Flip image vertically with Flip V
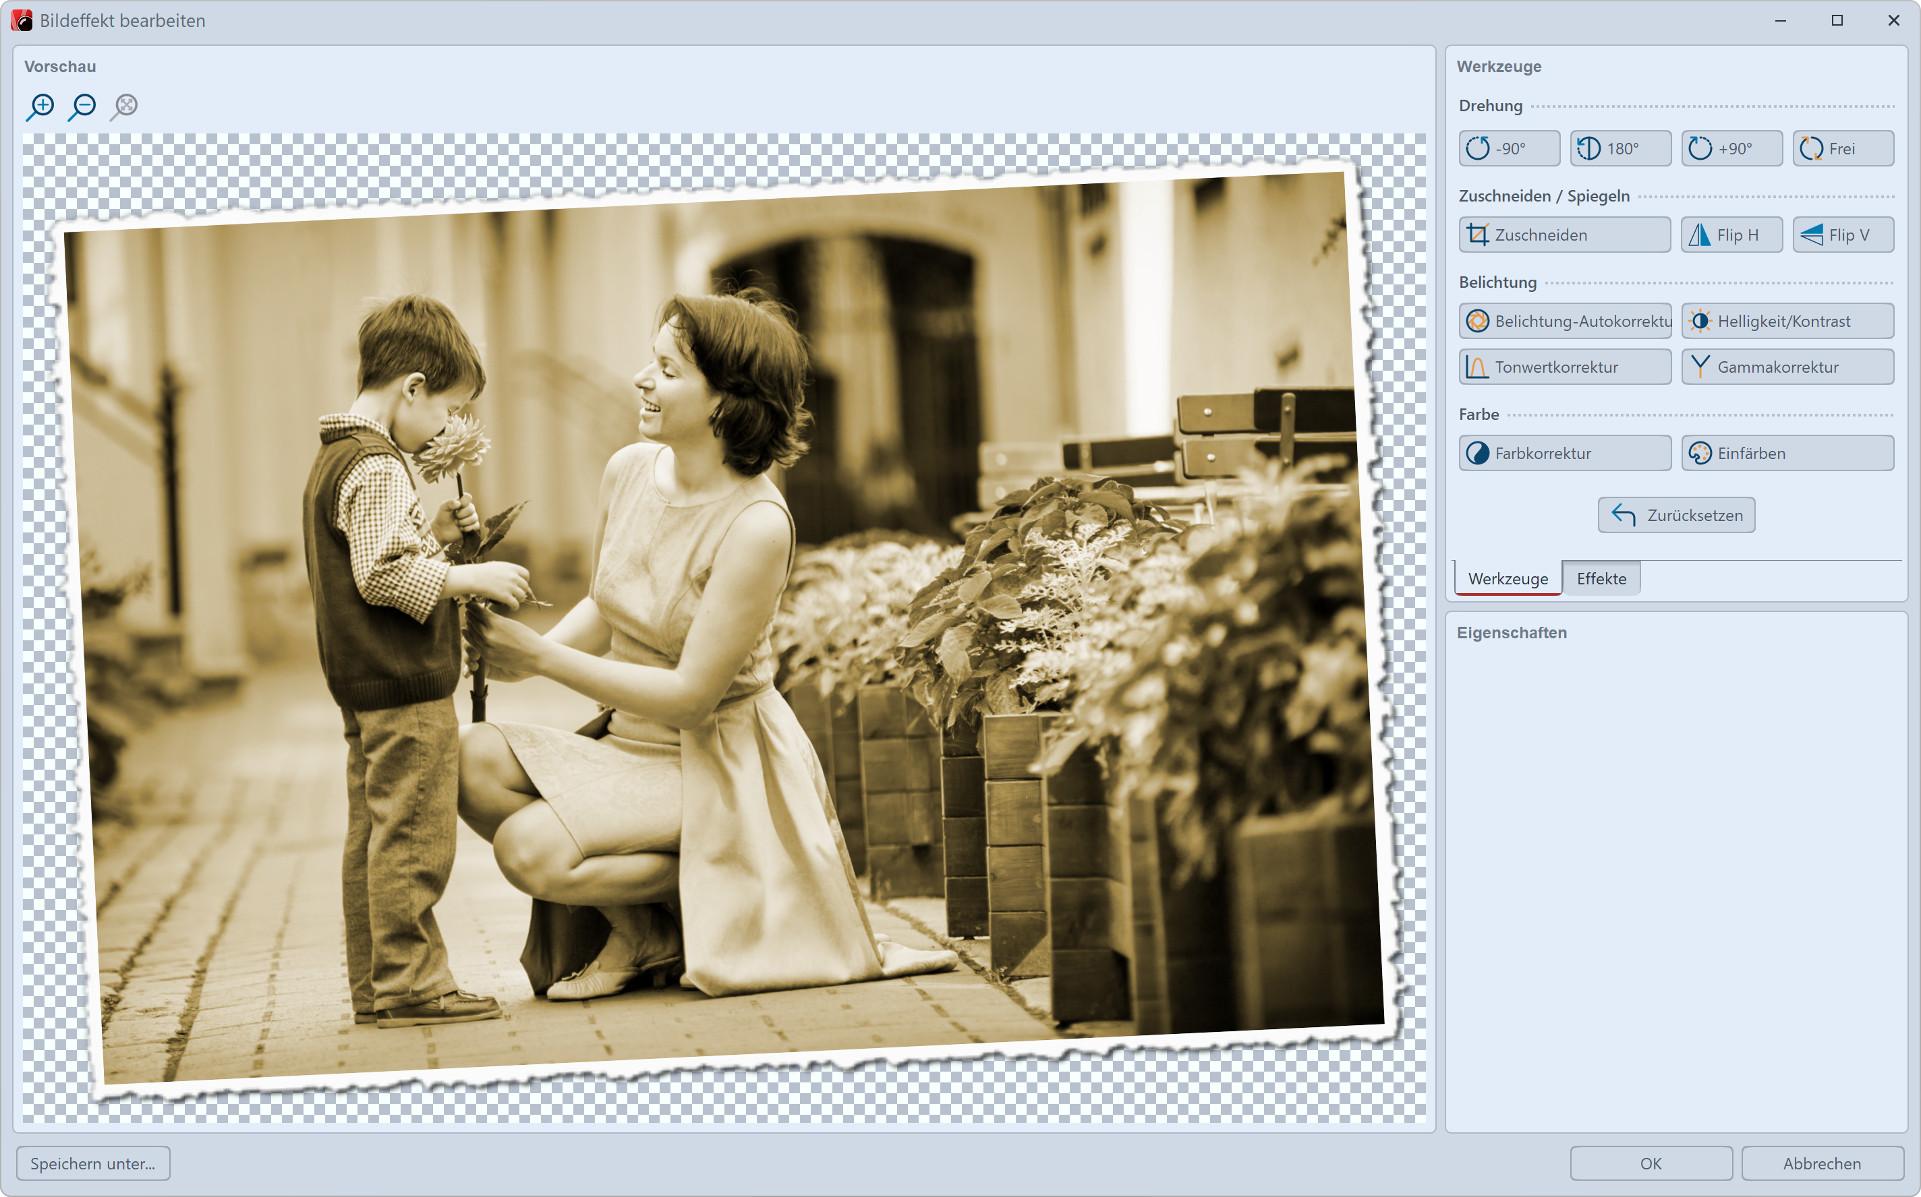 coord(1843,235)
